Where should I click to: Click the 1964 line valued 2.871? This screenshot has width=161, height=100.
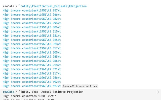point(32,69)
